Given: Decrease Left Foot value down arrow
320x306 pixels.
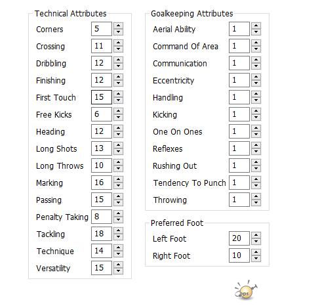Looking at the screenshot, I should [256, 242].
